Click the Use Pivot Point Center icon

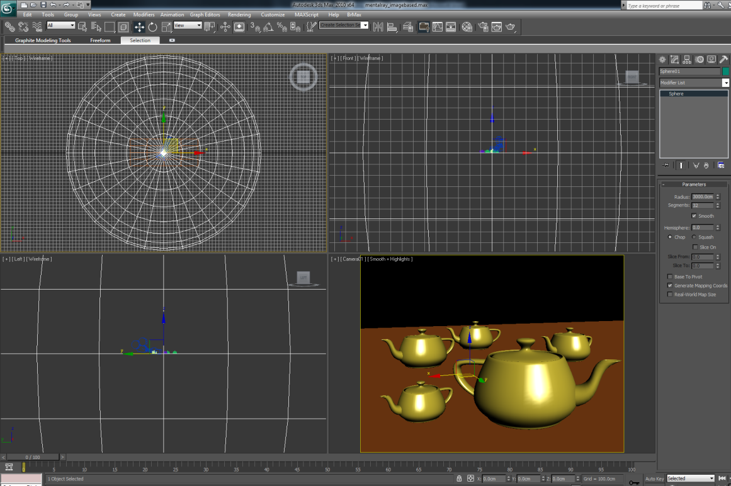point(210,27)
